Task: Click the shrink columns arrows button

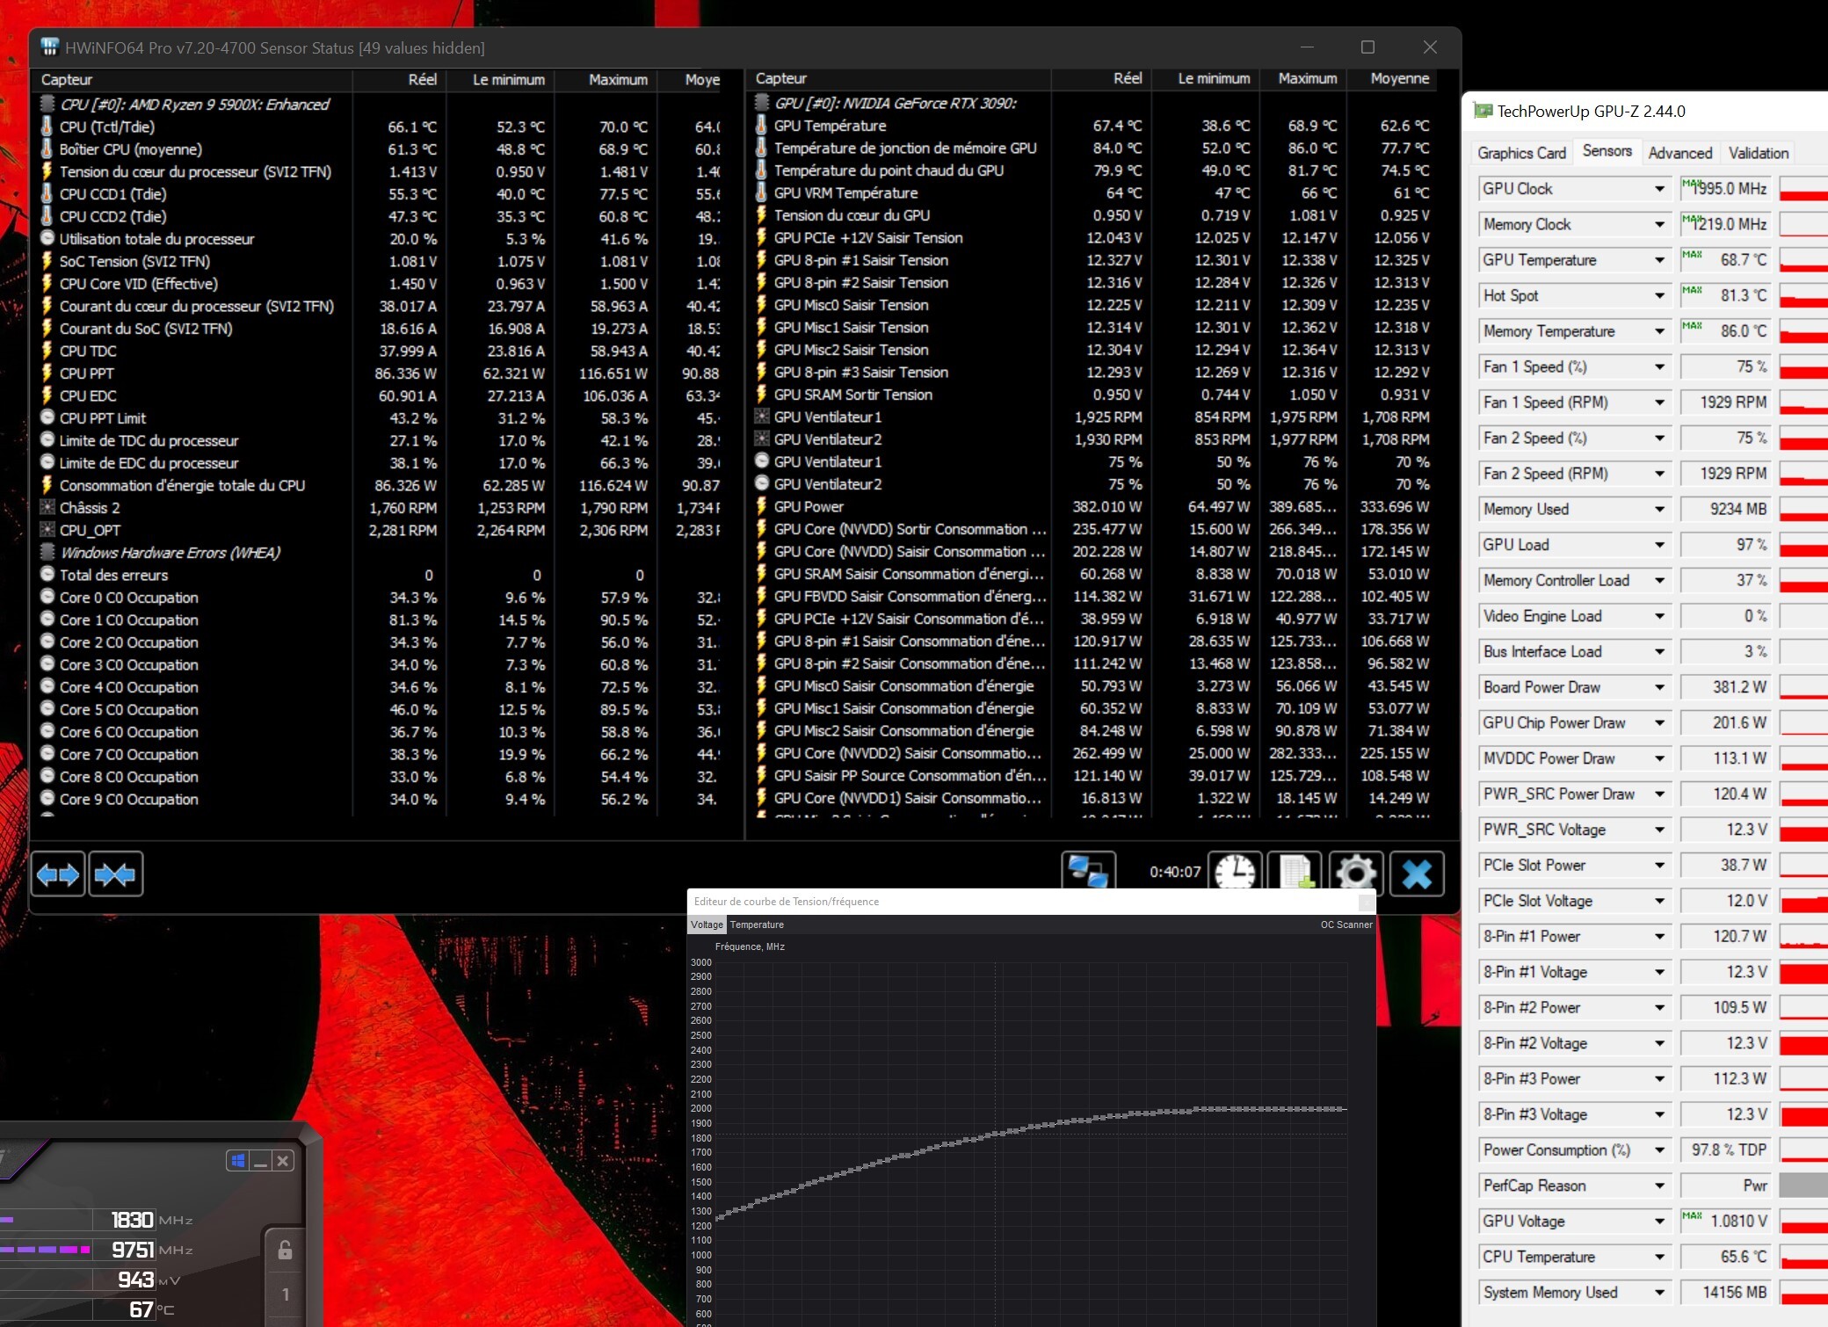Action: pos(115,874)
